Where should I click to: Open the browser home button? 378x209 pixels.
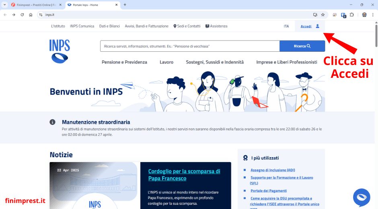[31, 15]
